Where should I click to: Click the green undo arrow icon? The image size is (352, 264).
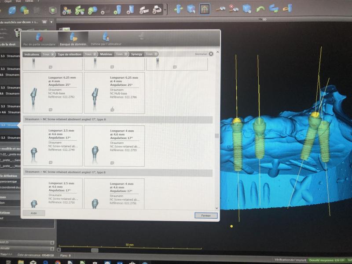[260, 9]
